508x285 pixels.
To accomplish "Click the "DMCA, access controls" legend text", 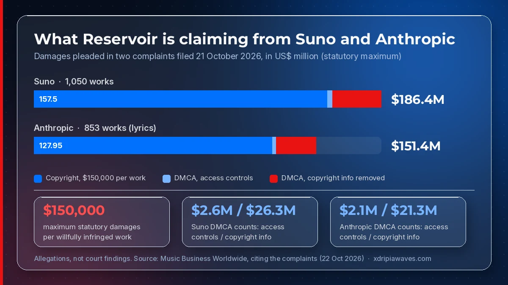I will tap(214, 178).
